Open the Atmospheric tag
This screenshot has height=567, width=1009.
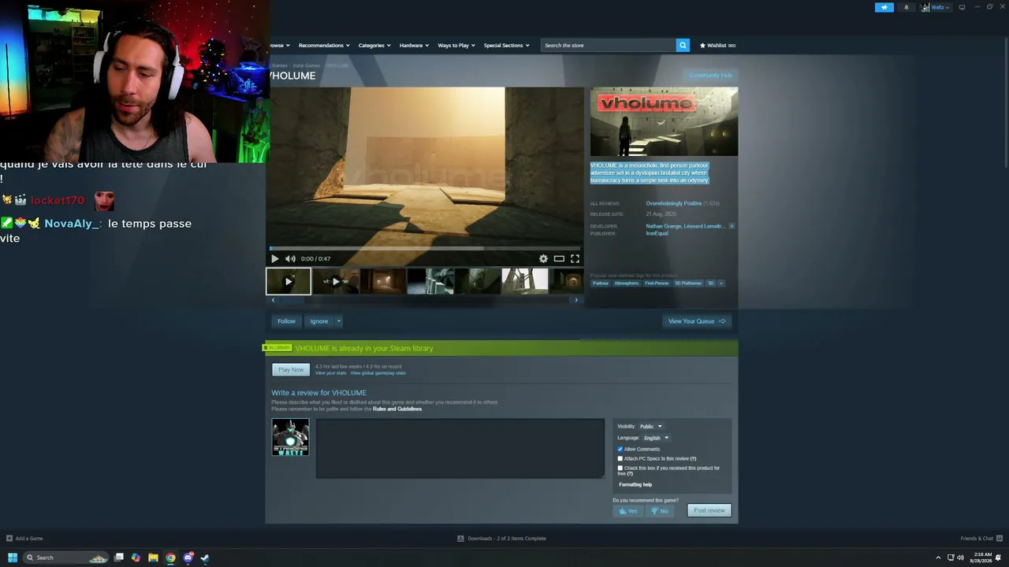point(627,283)
